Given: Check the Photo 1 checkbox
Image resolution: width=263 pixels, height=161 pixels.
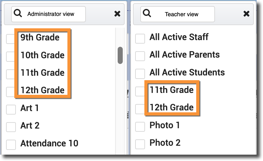Looking at the screenshot, I should (x=140, y=127).
